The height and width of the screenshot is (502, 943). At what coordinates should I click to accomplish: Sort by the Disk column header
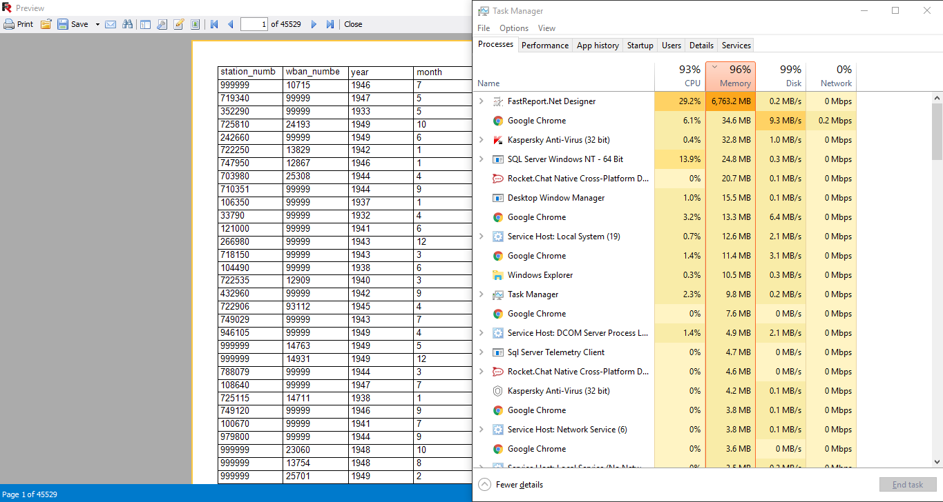click(x=781, y=77)
